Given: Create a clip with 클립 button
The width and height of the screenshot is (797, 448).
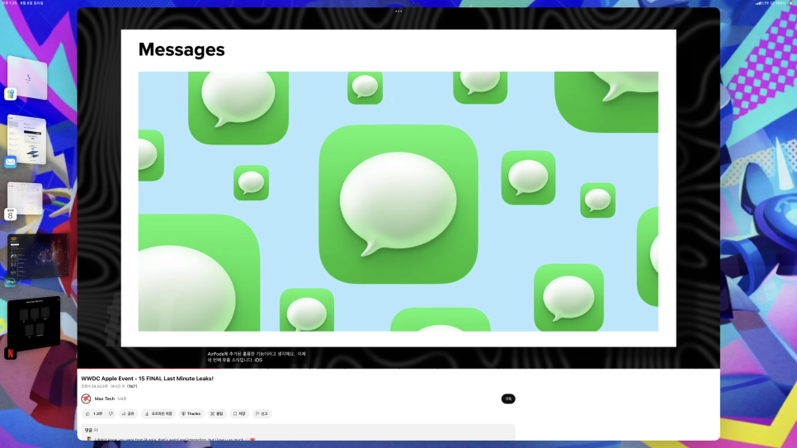Looking at the screenshot, I should coord(217,414).
